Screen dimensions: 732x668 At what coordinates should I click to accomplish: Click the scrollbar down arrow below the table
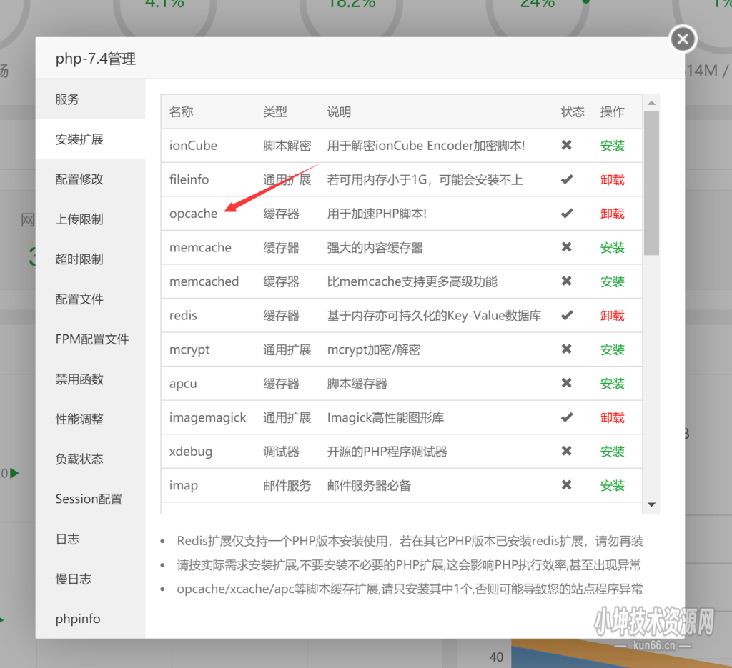[x=651, y=504]
